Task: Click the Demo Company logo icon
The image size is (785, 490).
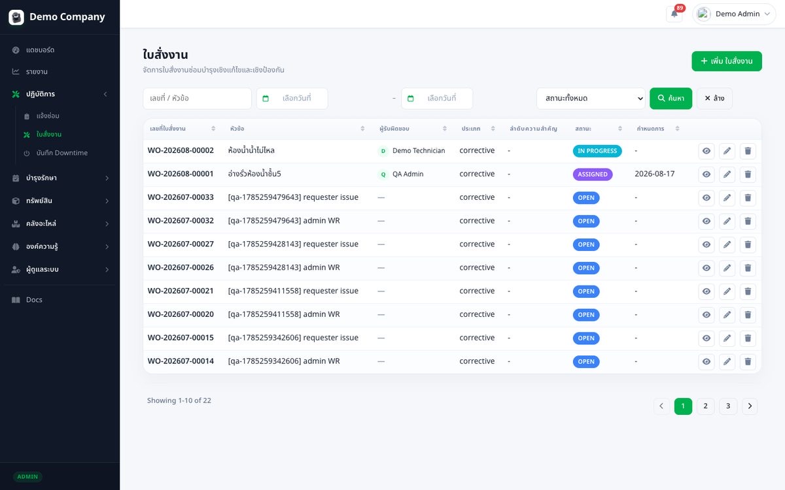Action: point(16,17)
